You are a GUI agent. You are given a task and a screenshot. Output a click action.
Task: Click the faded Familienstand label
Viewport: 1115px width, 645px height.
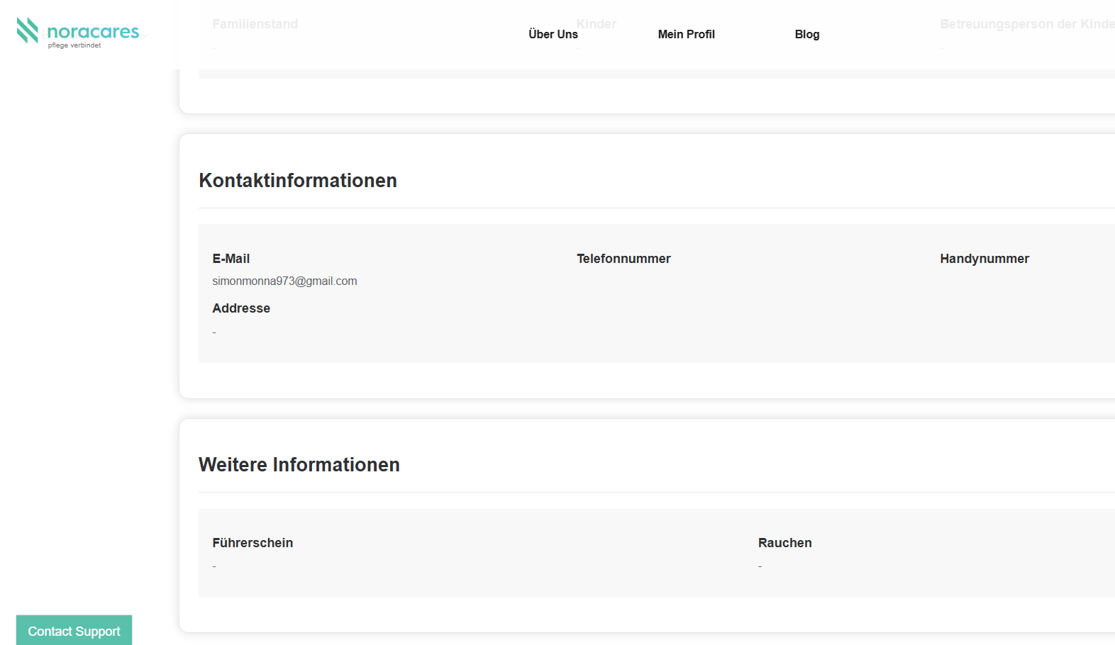[255, 24]
